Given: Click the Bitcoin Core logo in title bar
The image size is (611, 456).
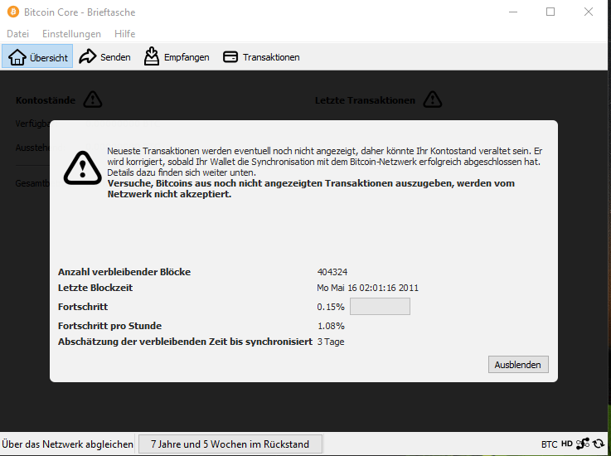Looking at the screenshot, I should point(13,12).
